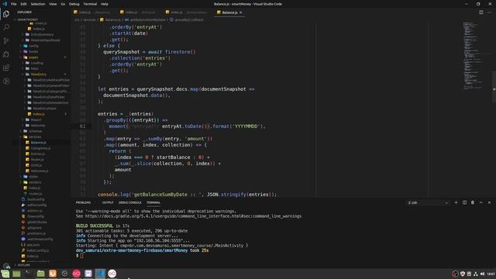This screenshot has height=279, width=496.
Task: Open the Help menu
Action: (105, 4)
